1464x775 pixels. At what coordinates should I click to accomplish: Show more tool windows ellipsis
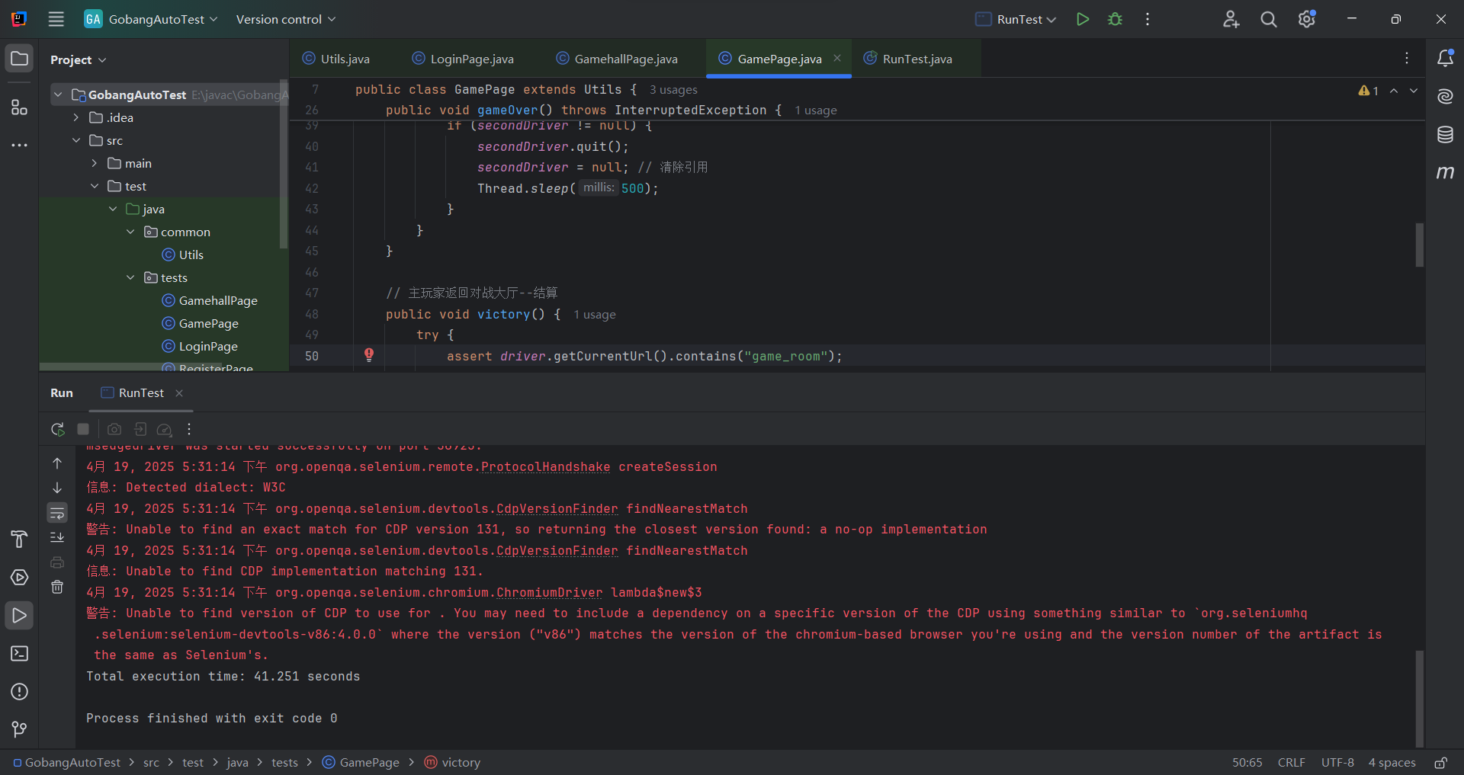point(20,145)
